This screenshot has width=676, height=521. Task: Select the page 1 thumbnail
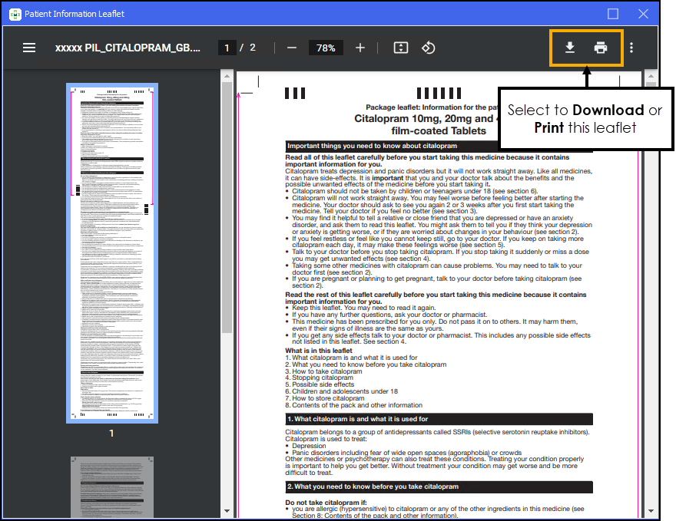coord(112,253)
